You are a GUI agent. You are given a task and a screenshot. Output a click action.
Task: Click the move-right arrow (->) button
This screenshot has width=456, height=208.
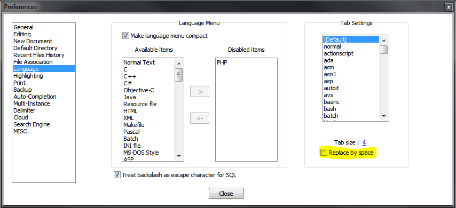[200, 92]
